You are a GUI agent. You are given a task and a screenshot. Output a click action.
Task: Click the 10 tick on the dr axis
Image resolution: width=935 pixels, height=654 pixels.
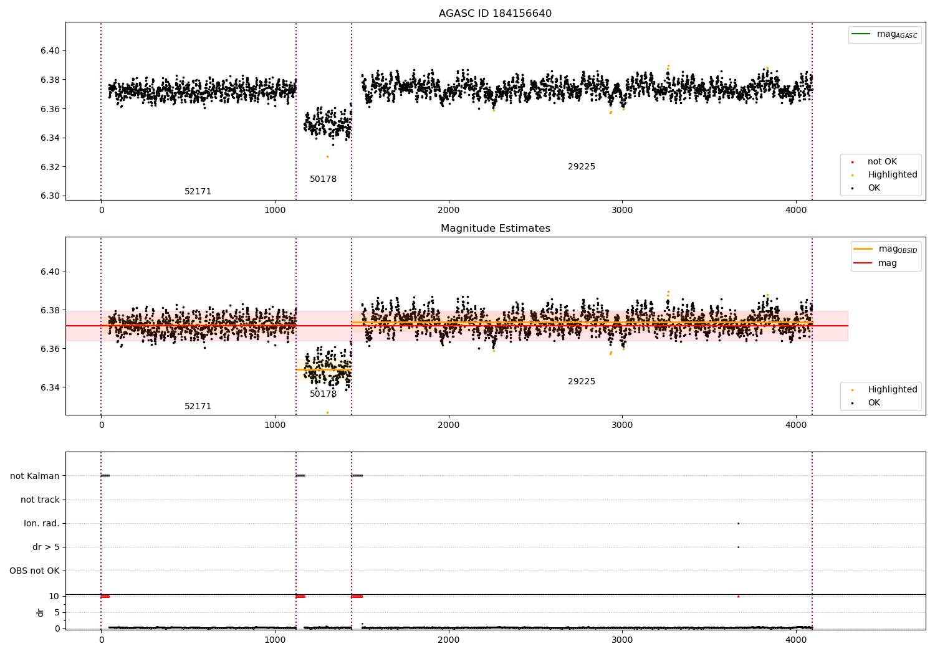coord(54,596)
